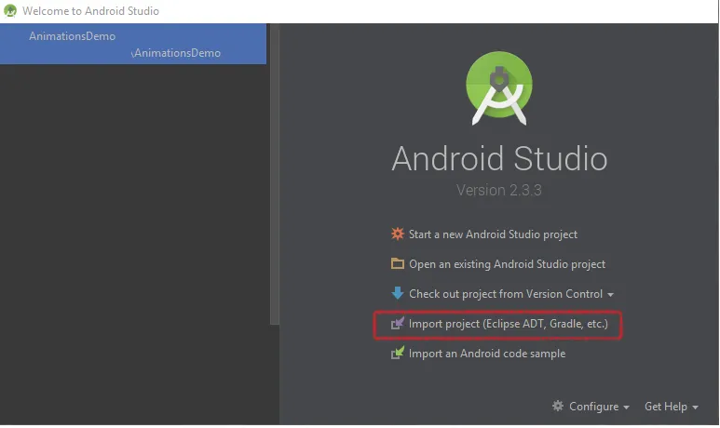Image resolution: width=720 pixels, height=428 pixels.
Task: Click the recent projects list scrollbar
Action: pos(275,174)
